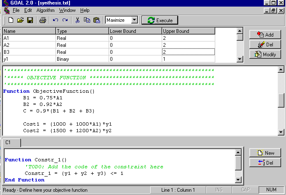This screenshot has width=286, height=195.
Task: Restore the inner synthesis.txt document window
Action: (x=273, y=11)
